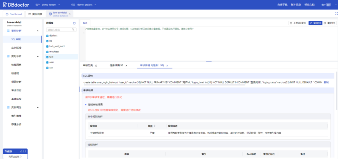The image size is (338, 159).
Task: Select the xxx database icon
Action: pyautogui.click(x=48, y=68)
